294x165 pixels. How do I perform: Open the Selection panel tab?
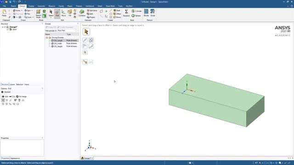tap(19, 84)
